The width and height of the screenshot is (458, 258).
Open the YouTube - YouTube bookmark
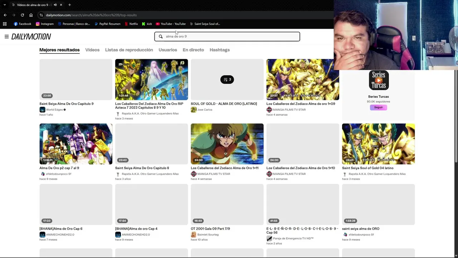pyautogui.click(x=171, y=24)
